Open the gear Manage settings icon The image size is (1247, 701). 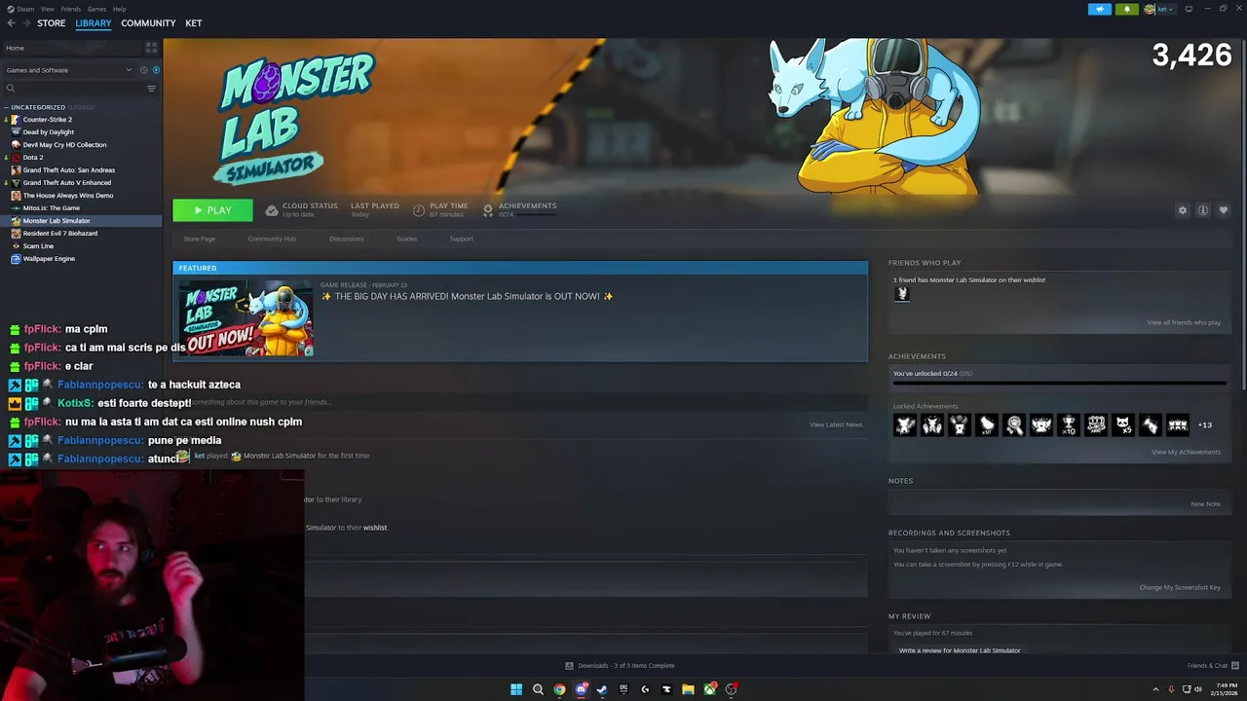pyautogui.click(x=1183, y=210)
